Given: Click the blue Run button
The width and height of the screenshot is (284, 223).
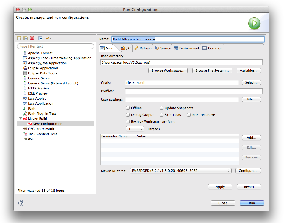Looking at the screenshot, I should pos(252,203).
